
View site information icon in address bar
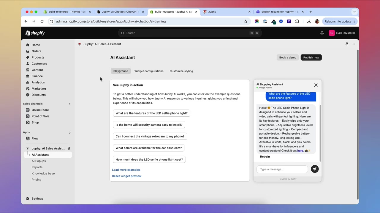tap(51, 21)
